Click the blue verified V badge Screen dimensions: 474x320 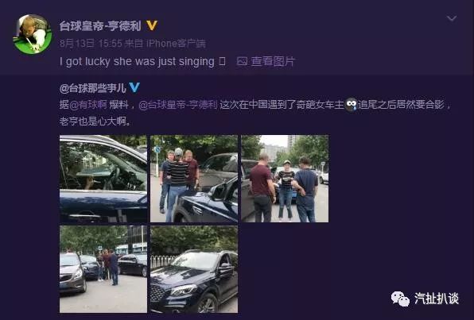click(x=134, y=88)
